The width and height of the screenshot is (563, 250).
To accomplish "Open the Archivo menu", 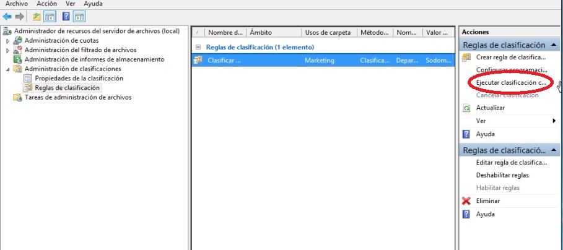I will (17, 4).
